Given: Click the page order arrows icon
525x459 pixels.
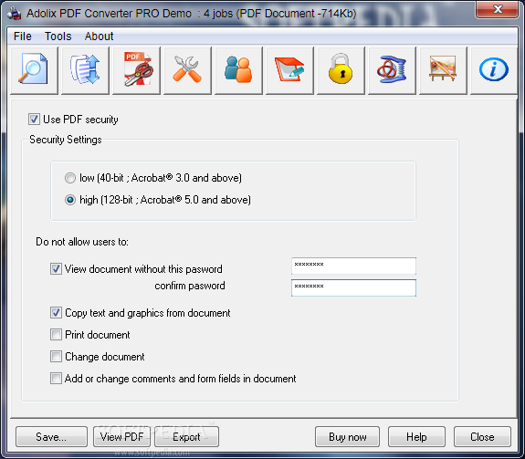Looking at the screenshot, I should click(x=86, y=70).
